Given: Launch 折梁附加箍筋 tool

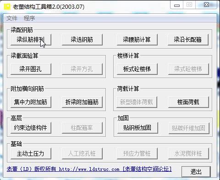Looking at the screenshot, I should (x=82, y=102).
